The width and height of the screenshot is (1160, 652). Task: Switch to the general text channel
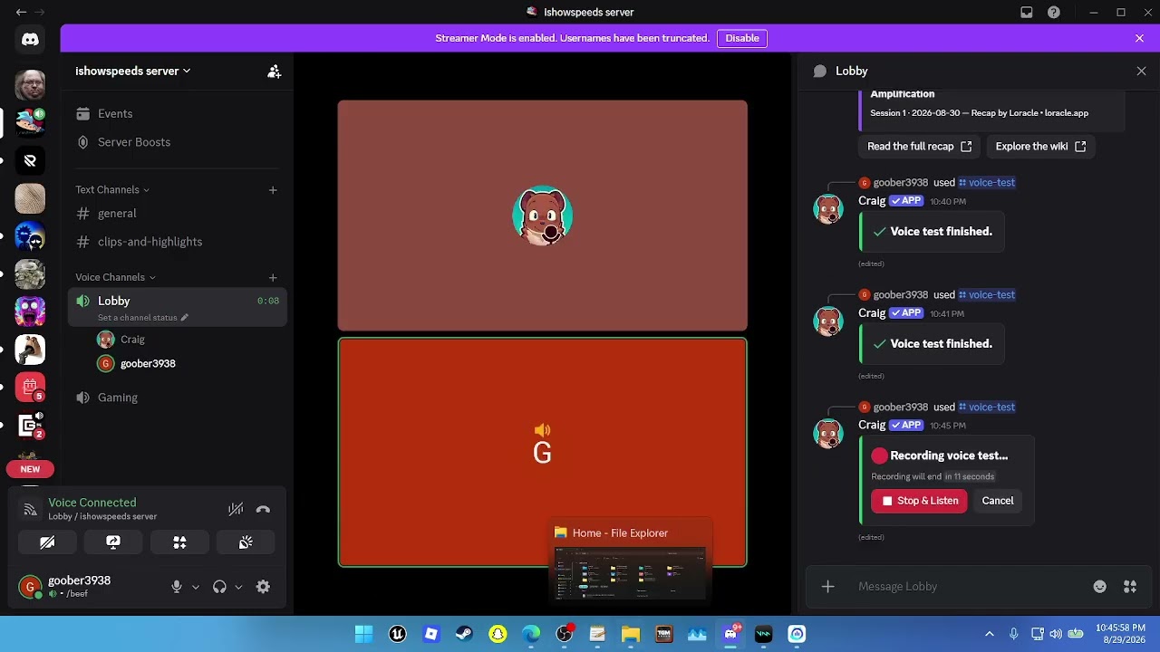tap(178, 214)
